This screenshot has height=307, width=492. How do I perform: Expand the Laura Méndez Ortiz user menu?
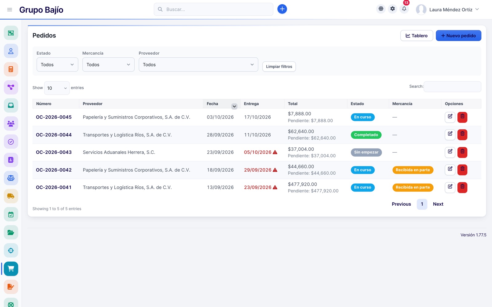tap(448, 10)
